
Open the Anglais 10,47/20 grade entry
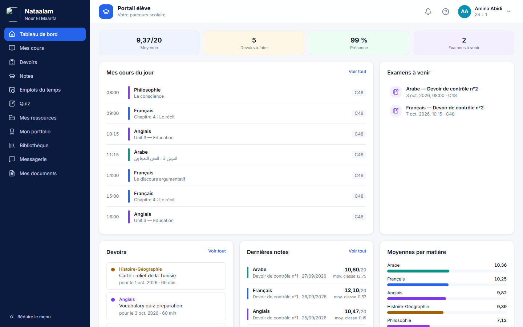[307, 314]
